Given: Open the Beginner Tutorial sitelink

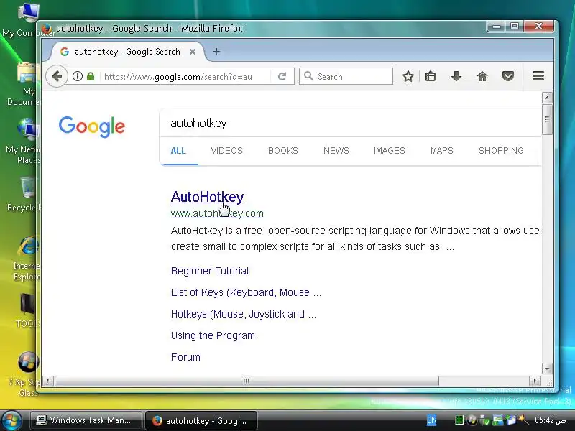Looking at the screenshot, I should (x=210, y=271).
